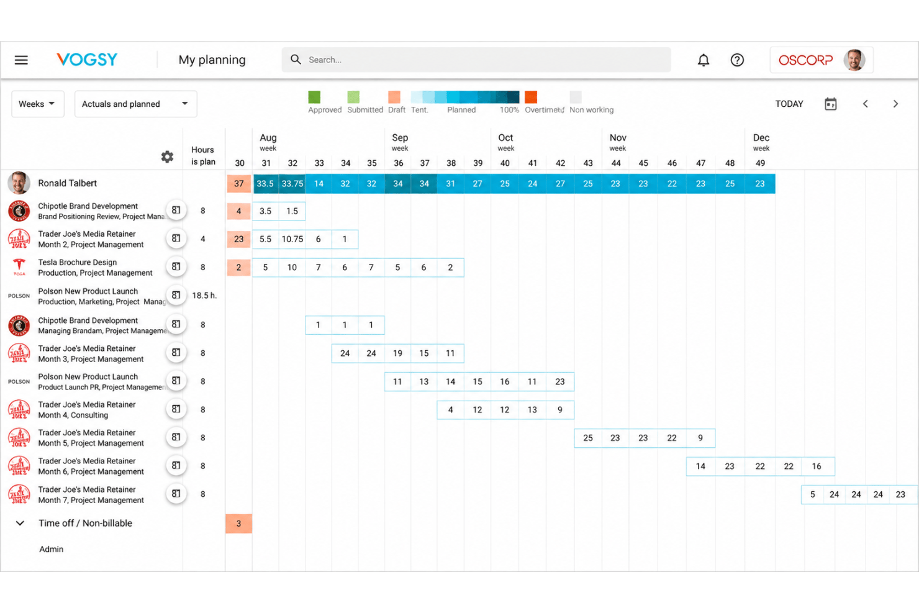Click Chipotle week 30 draft cell 4
Viewport: 919px width, 613px height.
(x=238, y=211)
